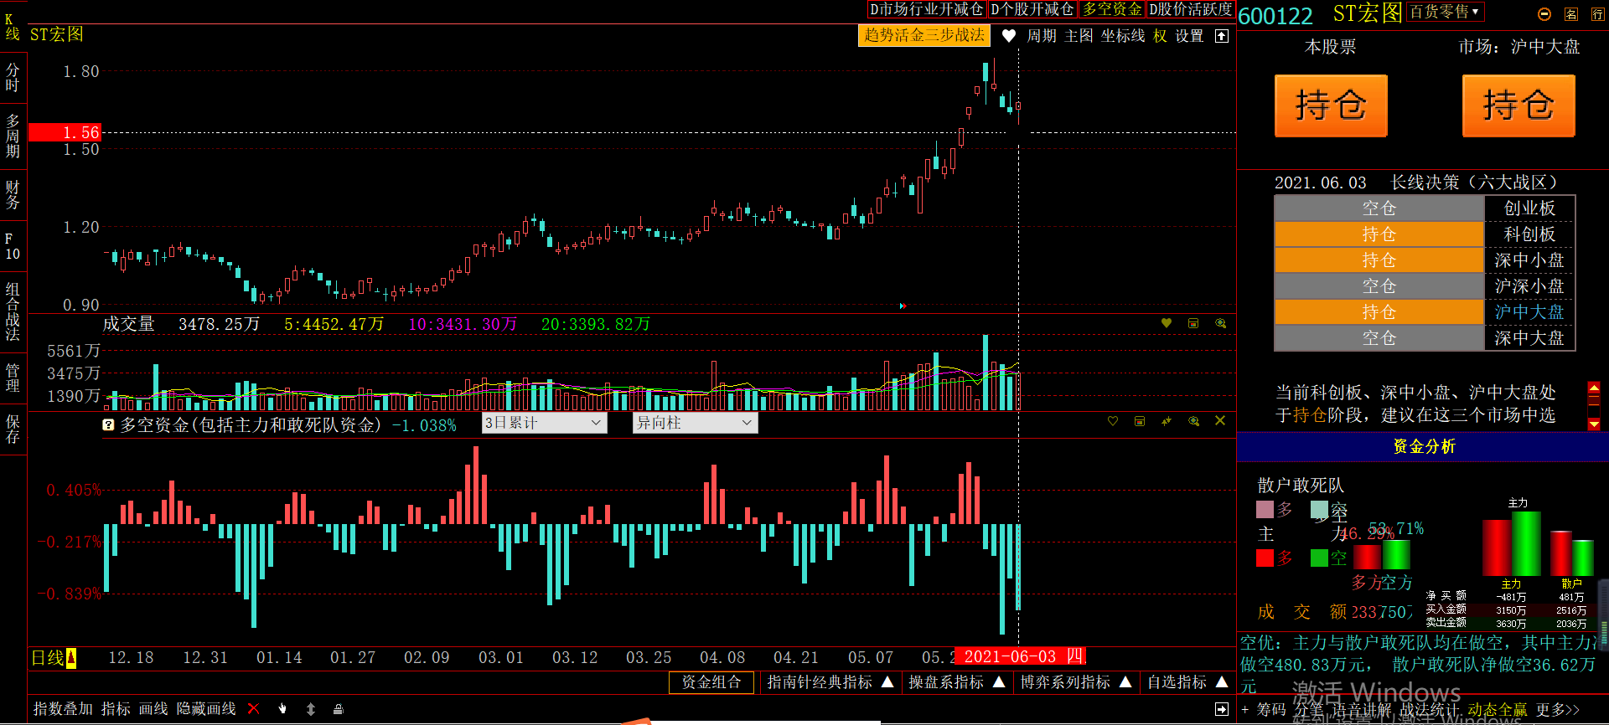The image size is (1609, 725).
Task: Switch to the 分时 sidebar tab
Action: (x=13, y=78)
